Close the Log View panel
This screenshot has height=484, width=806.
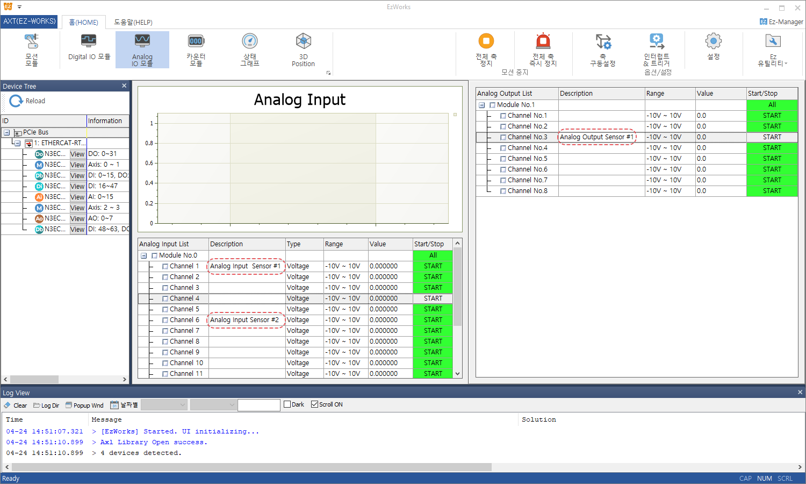[x=800, y=393]
